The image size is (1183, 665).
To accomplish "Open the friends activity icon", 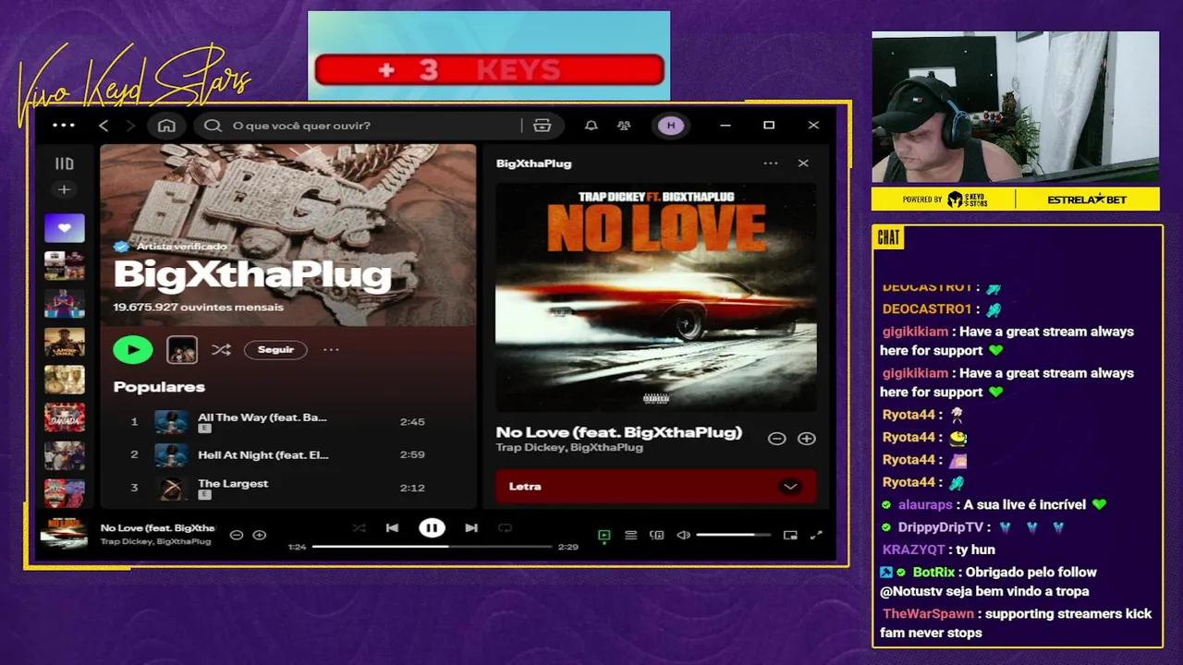I will click(624, 126).
